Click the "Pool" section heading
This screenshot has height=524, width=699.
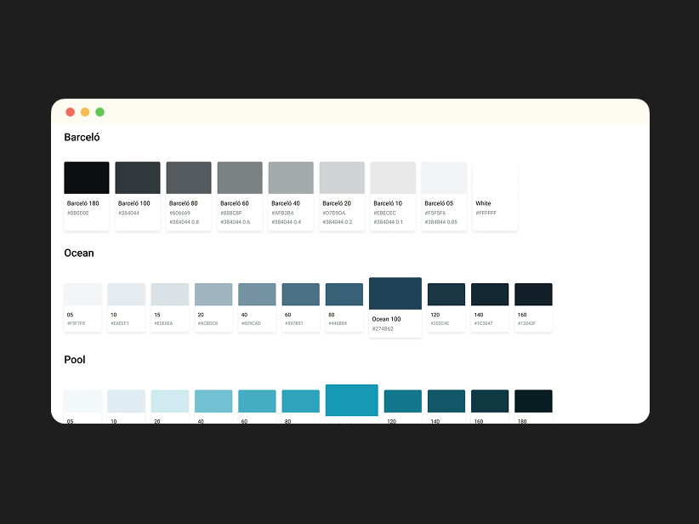75,360
